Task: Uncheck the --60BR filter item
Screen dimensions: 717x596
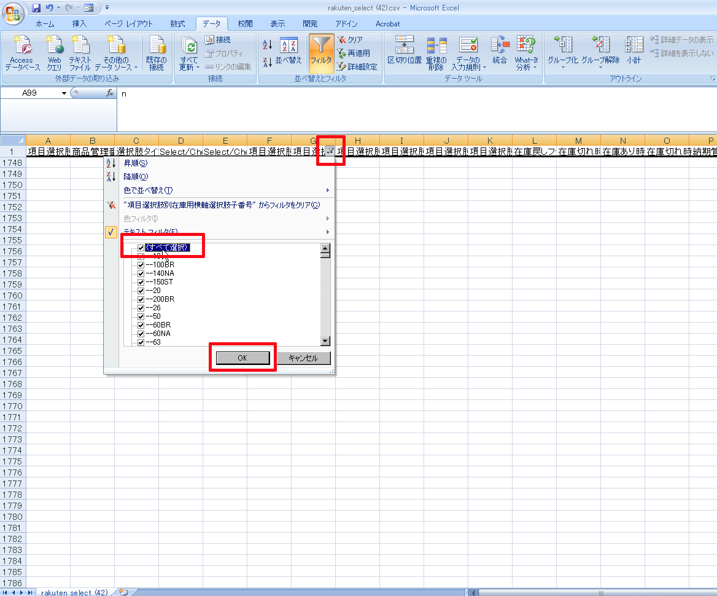Action: 141,325
